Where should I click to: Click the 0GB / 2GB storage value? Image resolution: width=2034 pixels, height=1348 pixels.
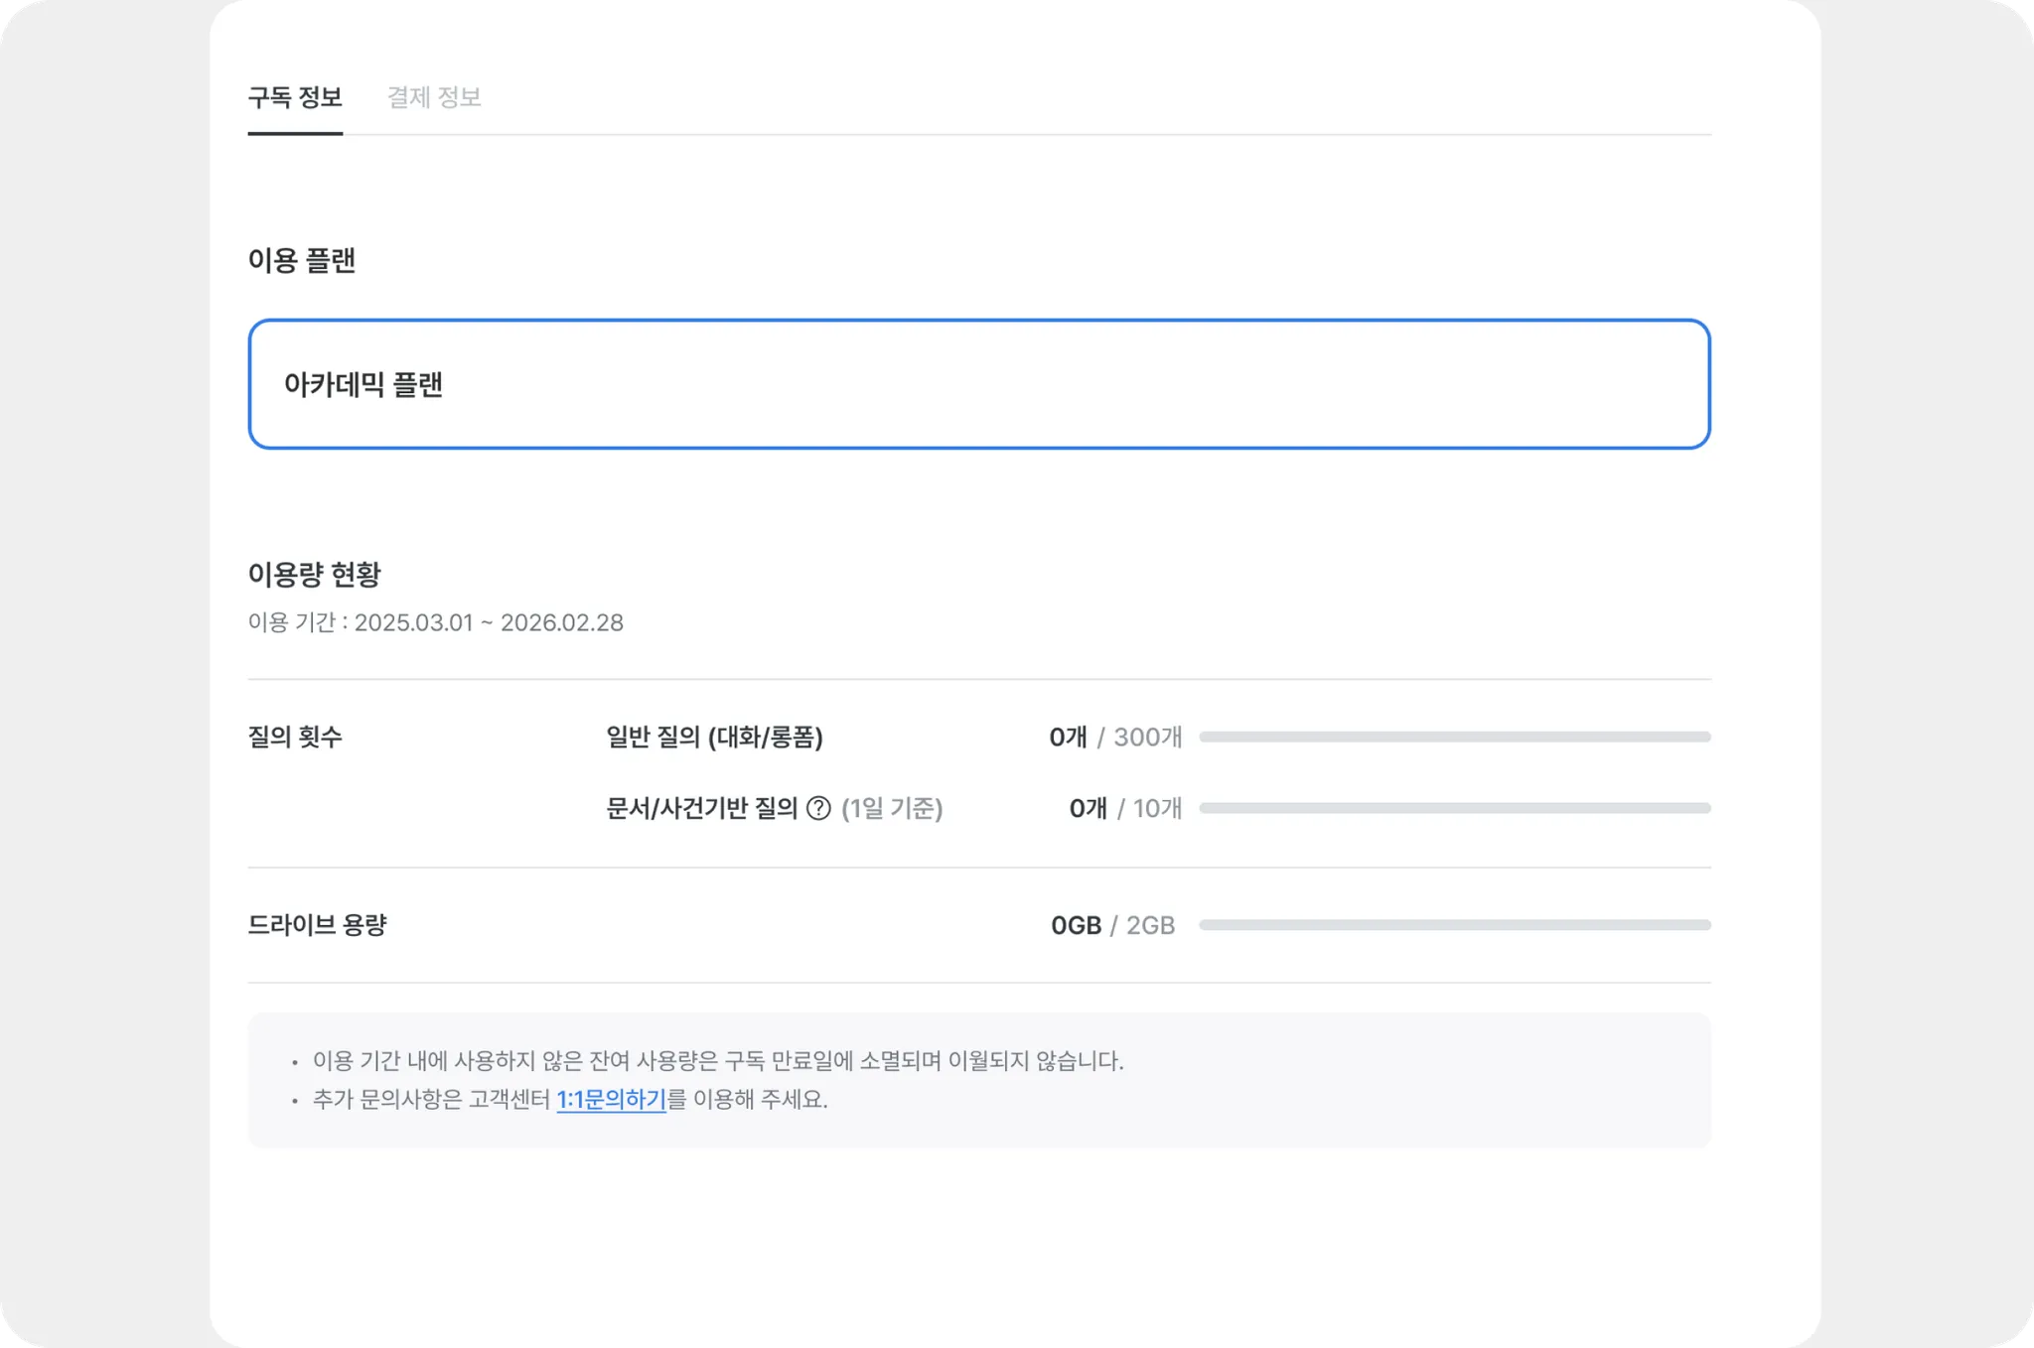pyautogui.click(x=1113, y=925)
